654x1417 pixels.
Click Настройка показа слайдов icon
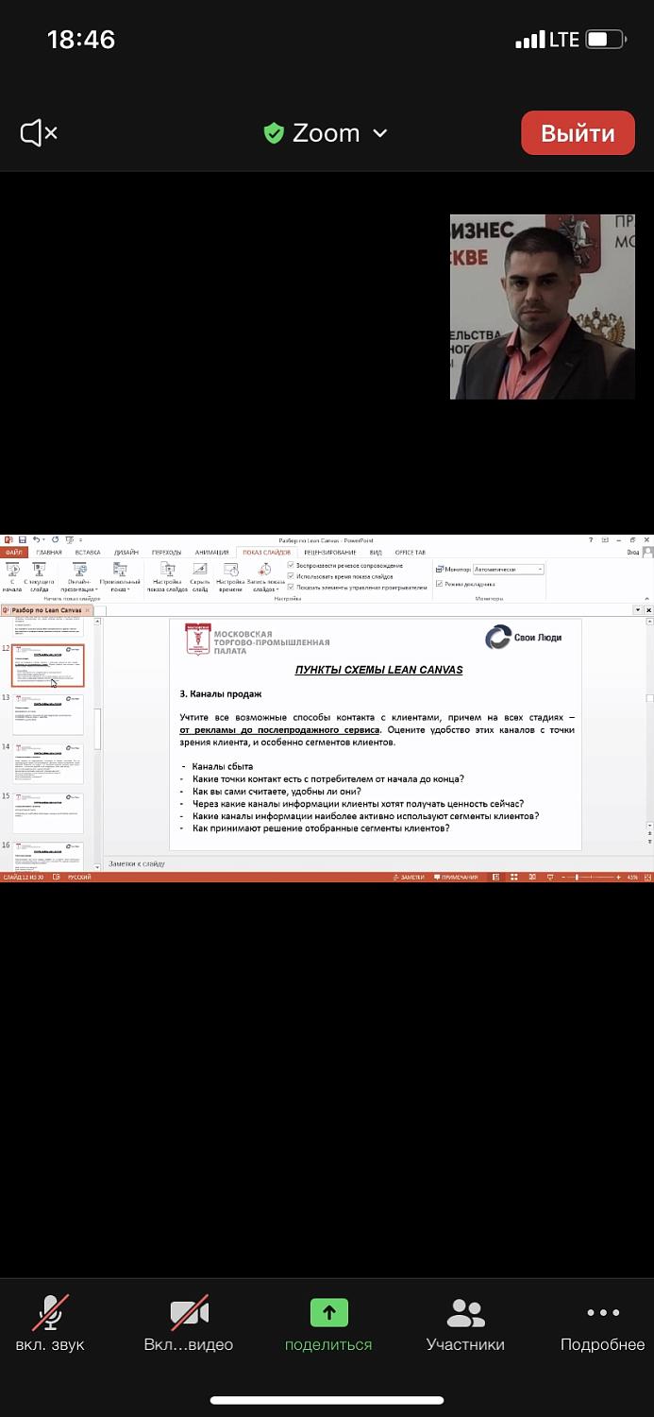(167, 577)
